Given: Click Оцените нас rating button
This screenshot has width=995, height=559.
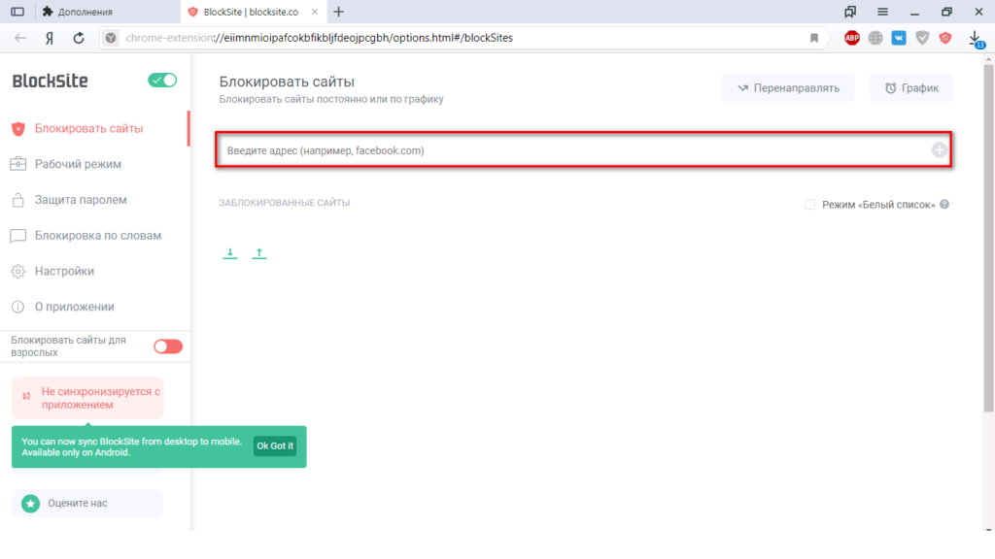Looking at the screenshot, I should click(87, 504).
